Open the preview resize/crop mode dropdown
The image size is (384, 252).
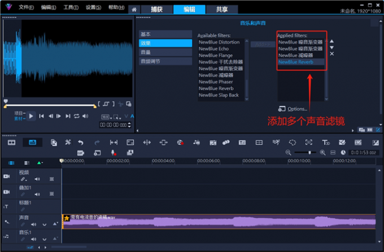(x=117, y=117)
